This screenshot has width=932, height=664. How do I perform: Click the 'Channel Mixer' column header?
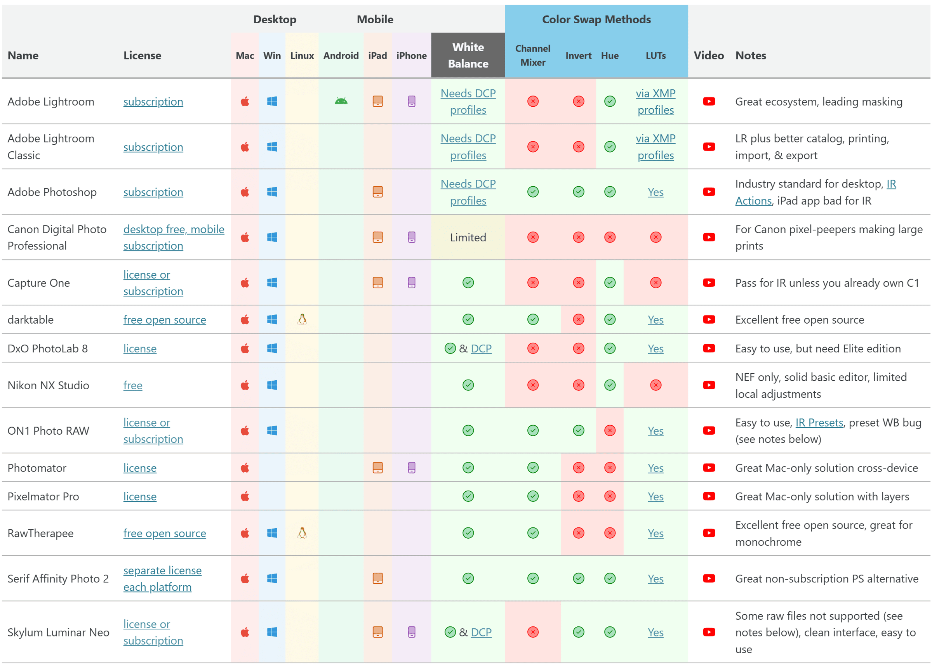point(533,55)
